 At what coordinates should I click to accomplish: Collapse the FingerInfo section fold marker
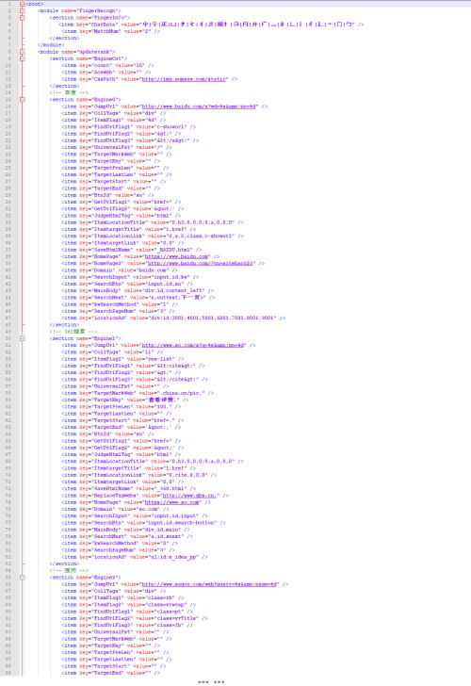(22, 18)
